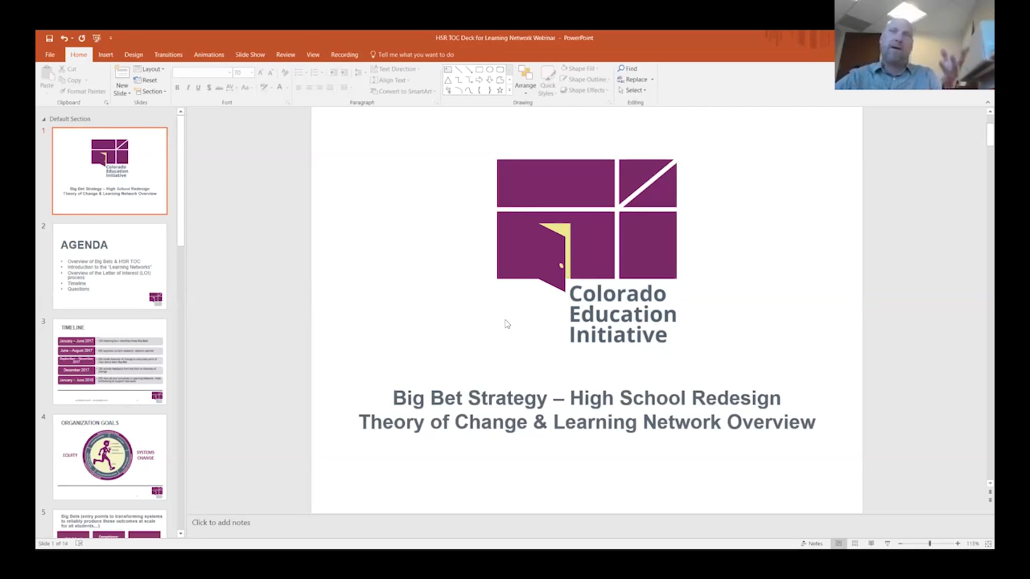Select the AGENDA slide thumbnail
Viewport: 1030px width, 579px height.
pos(110,266)
